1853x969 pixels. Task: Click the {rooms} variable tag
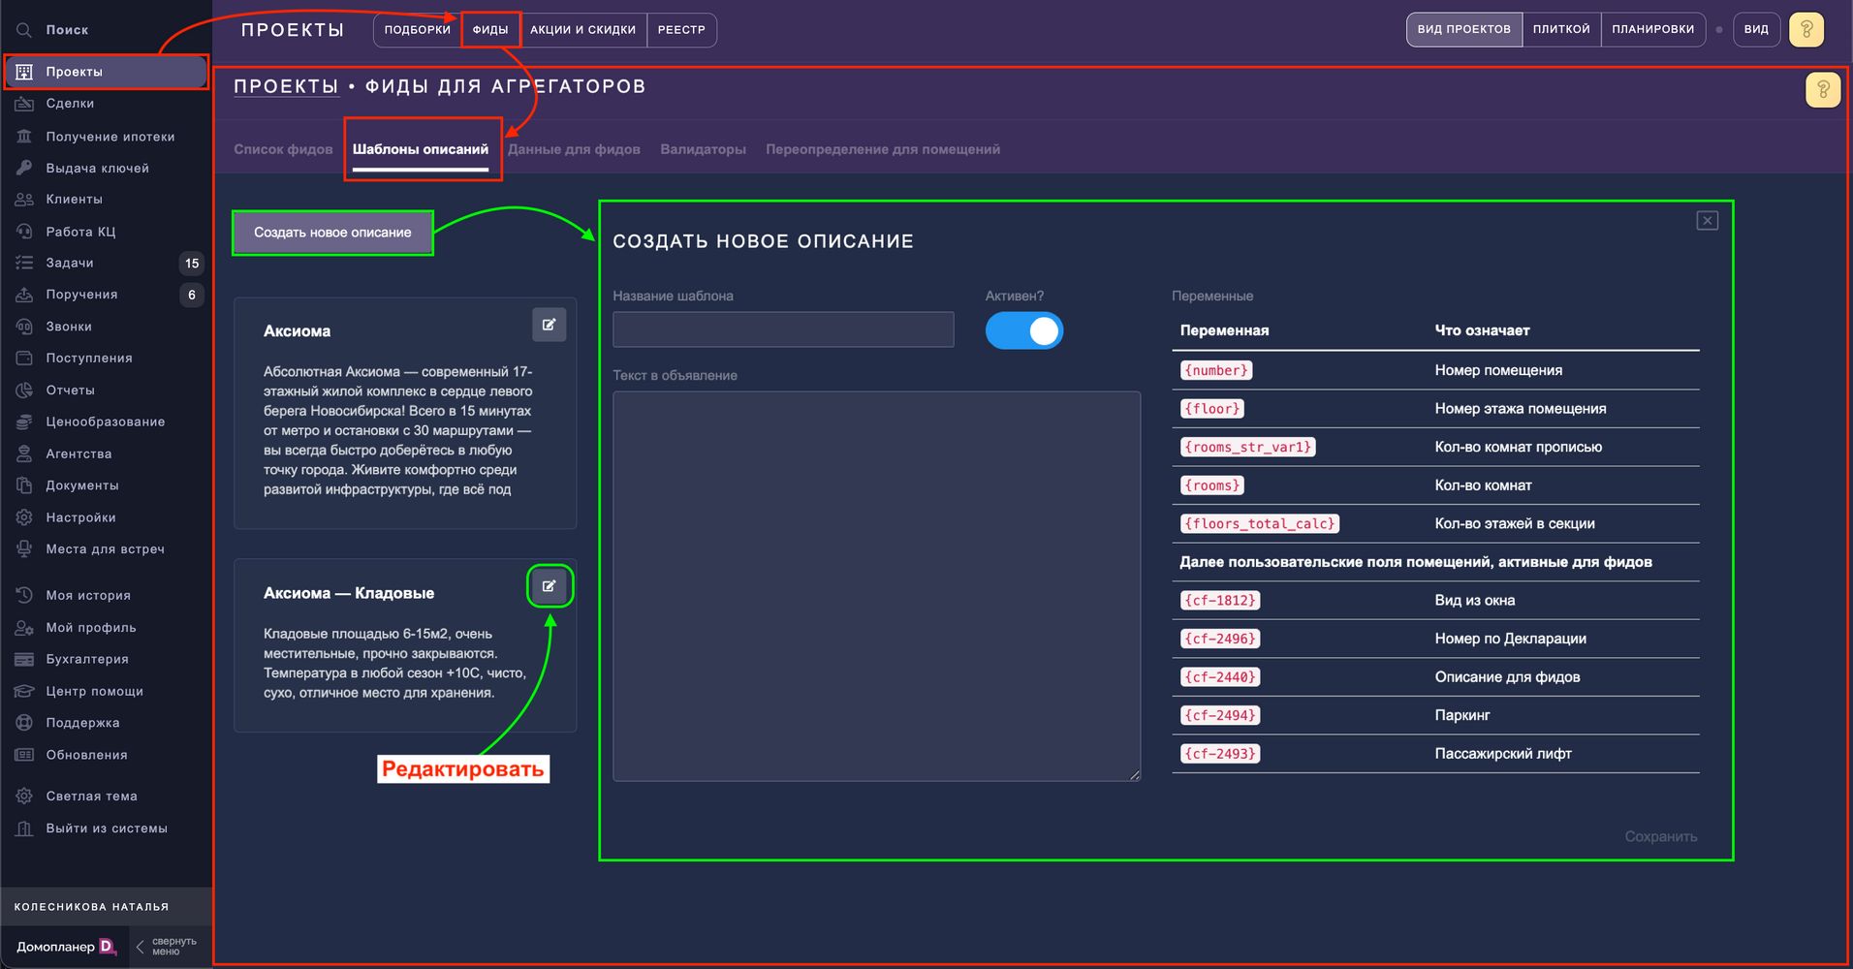pos(1212,485)
